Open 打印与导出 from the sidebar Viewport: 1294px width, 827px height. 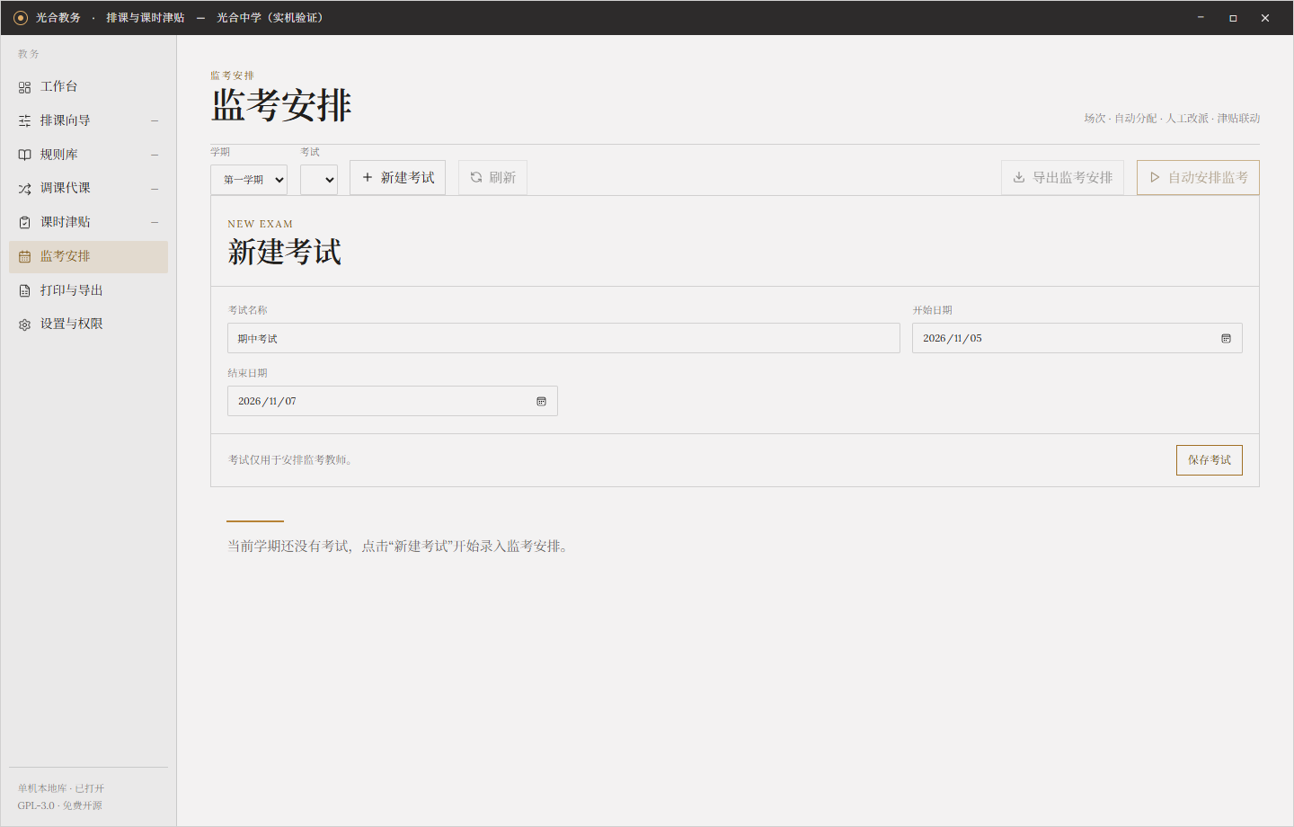88,290
